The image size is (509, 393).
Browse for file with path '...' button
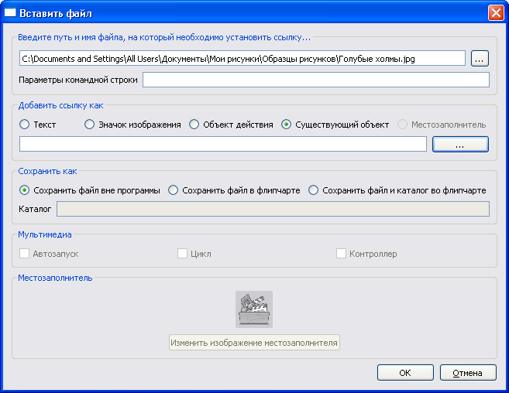[480, 59]
